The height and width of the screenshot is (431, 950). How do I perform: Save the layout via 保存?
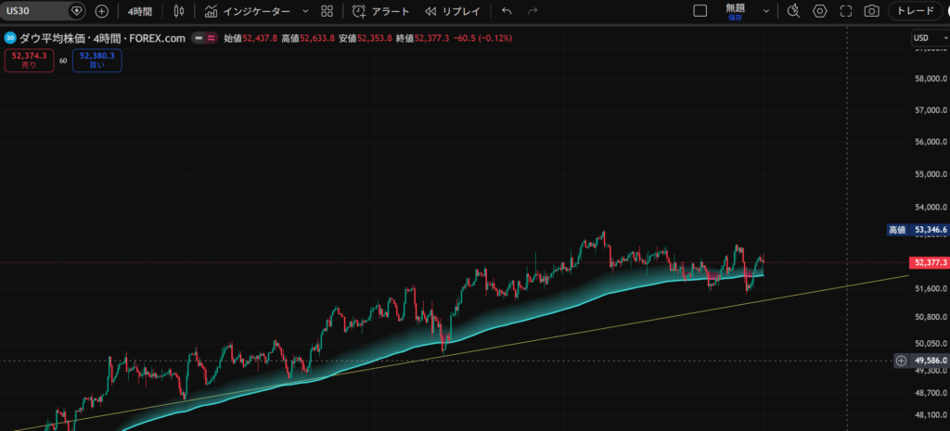(x=736, y=18)
